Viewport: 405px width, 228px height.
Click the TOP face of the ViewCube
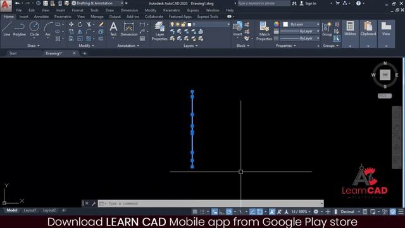(385, 75)
